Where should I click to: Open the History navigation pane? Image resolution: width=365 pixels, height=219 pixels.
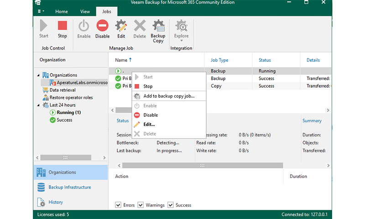tap(71, 202)
